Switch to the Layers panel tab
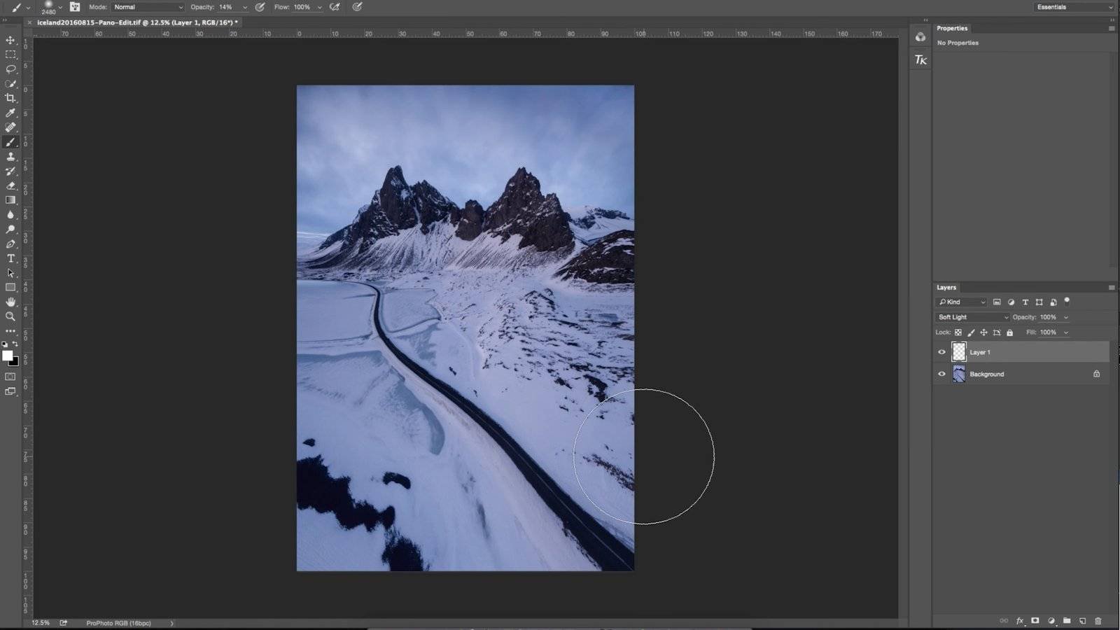The image size is (1120, 630). pos(946,288)
